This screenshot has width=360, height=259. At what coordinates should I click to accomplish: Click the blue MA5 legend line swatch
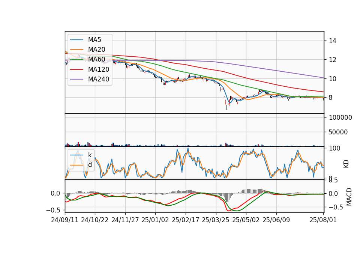click(76, 40)
